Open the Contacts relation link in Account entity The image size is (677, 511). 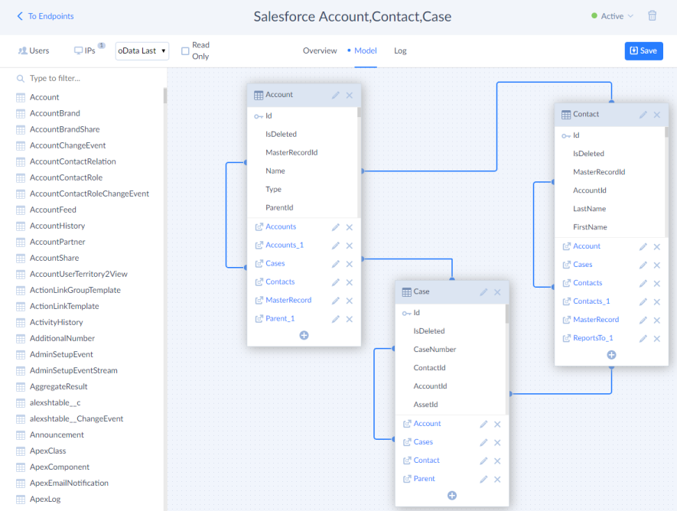point(280,282)
